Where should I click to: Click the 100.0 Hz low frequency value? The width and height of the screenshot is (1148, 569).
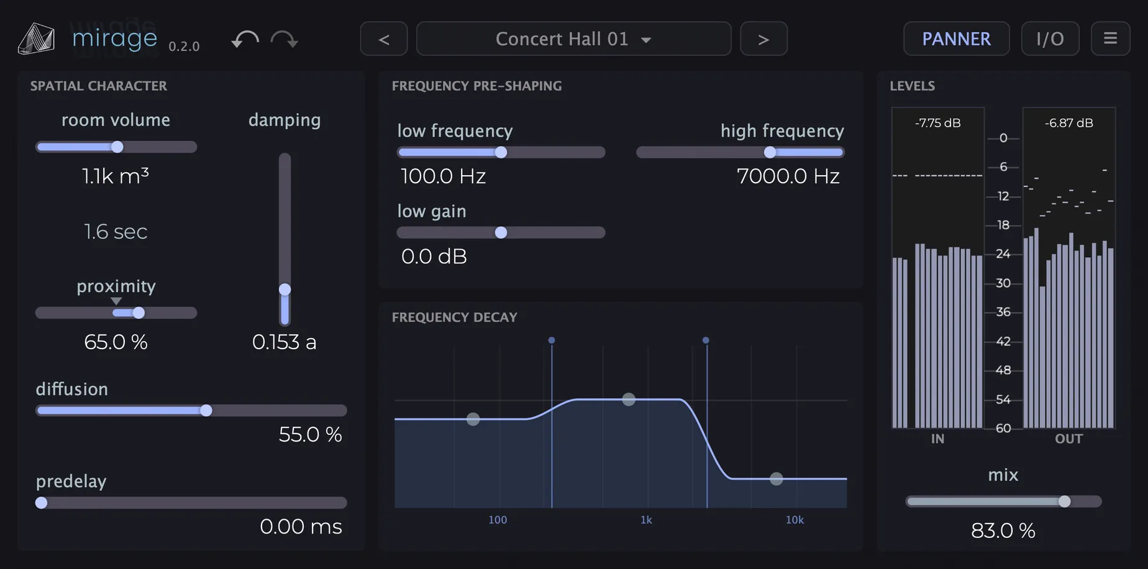443,176
